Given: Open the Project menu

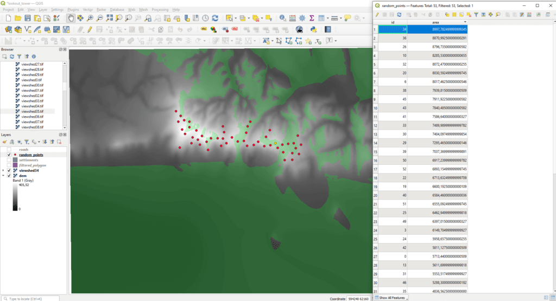Looking at the screenshot, I should pos(8,10).
